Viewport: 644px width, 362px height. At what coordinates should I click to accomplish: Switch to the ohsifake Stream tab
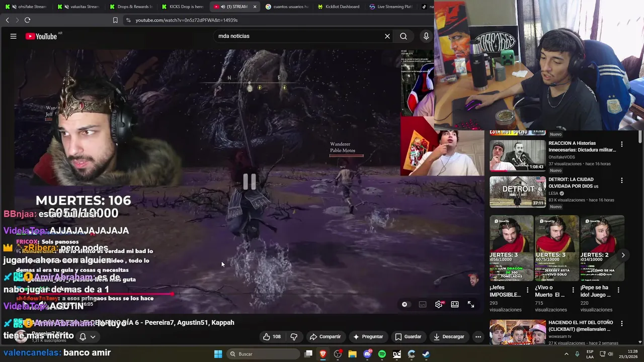(28, 7)
